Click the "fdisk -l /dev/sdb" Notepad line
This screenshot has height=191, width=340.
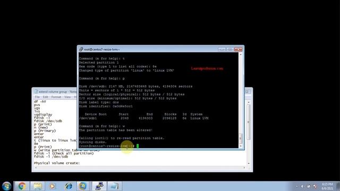click(x=51, y=157)
